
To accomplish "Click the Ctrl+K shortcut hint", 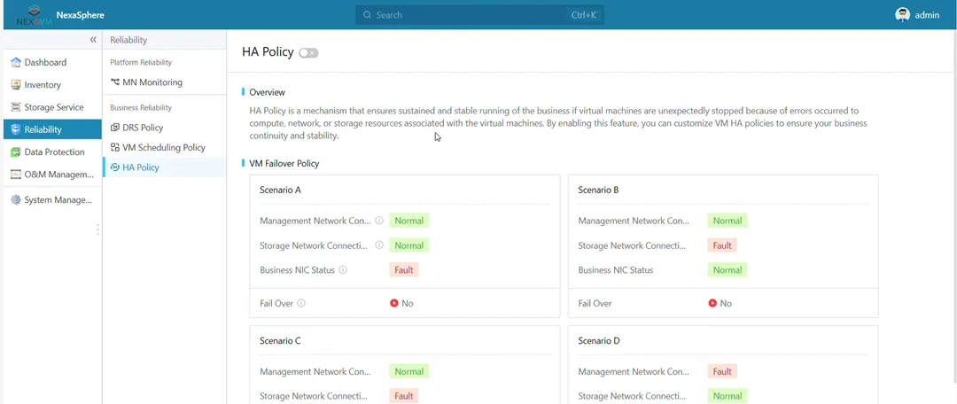I will pos(584,15).
